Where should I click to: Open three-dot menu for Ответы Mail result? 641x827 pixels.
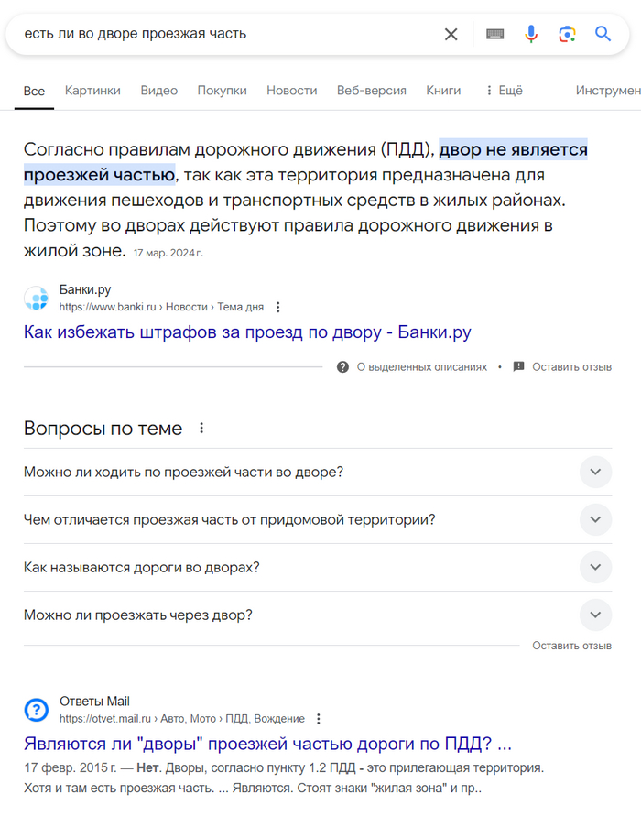click(319, 719)
